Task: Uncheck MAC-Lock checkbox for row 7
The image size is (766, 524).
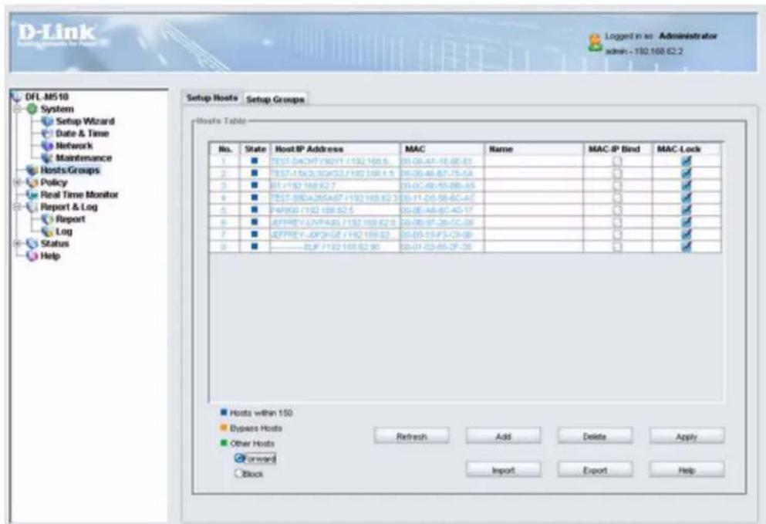Action: pyautogui.click(x=687, y=234)
